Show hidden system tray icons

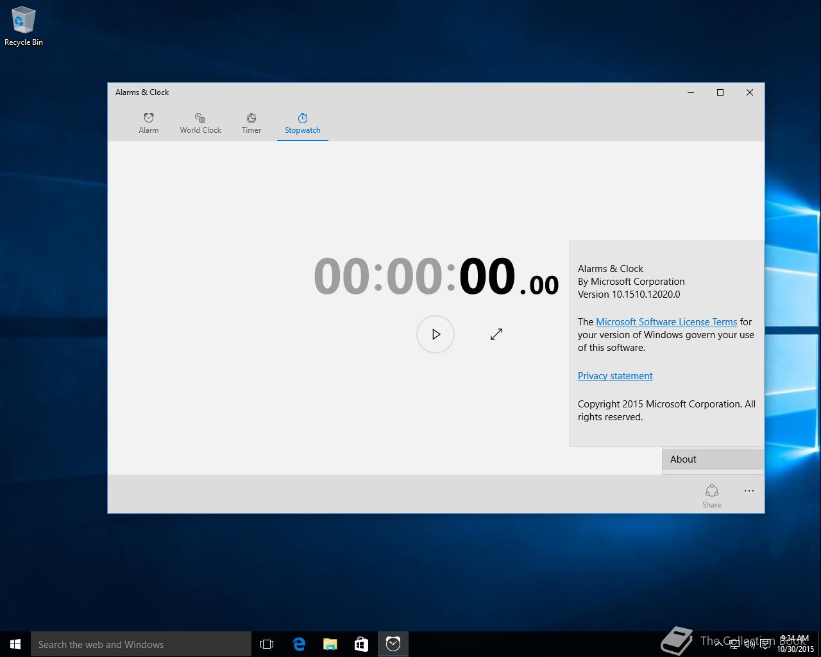tap(718, 644)
